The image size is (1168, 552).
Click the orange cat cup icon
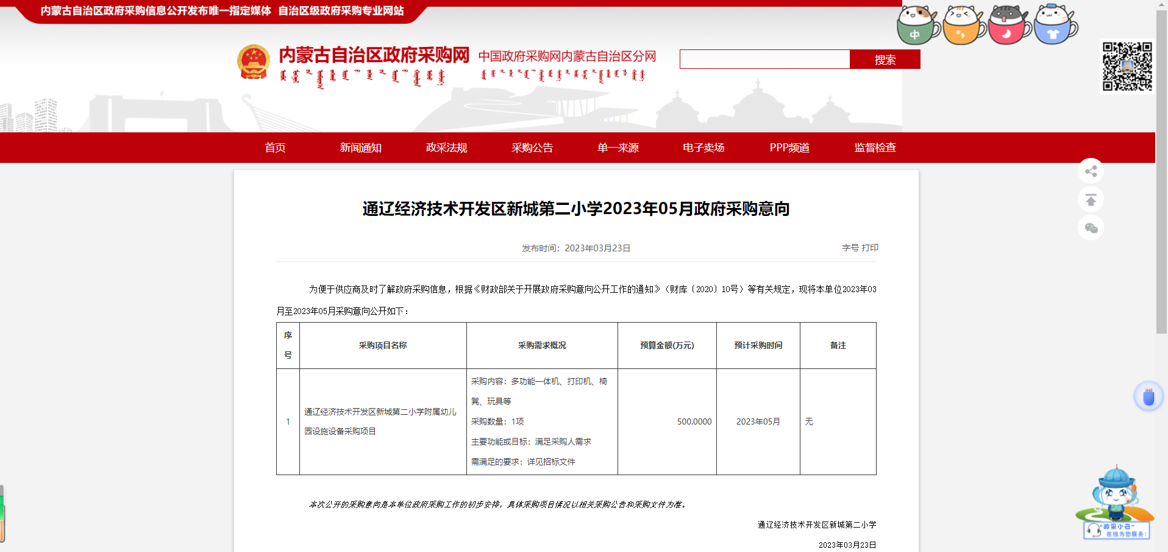[x=963, y=26]
